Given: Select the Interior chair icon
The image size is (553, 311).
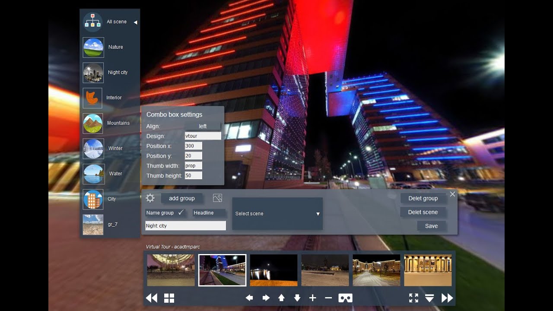Looking at the screenshot, I should point(92,98).
